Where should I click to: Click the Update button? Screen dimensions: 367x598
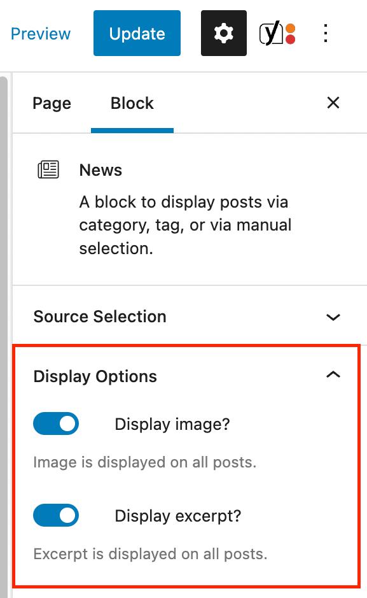pos(137,33)
